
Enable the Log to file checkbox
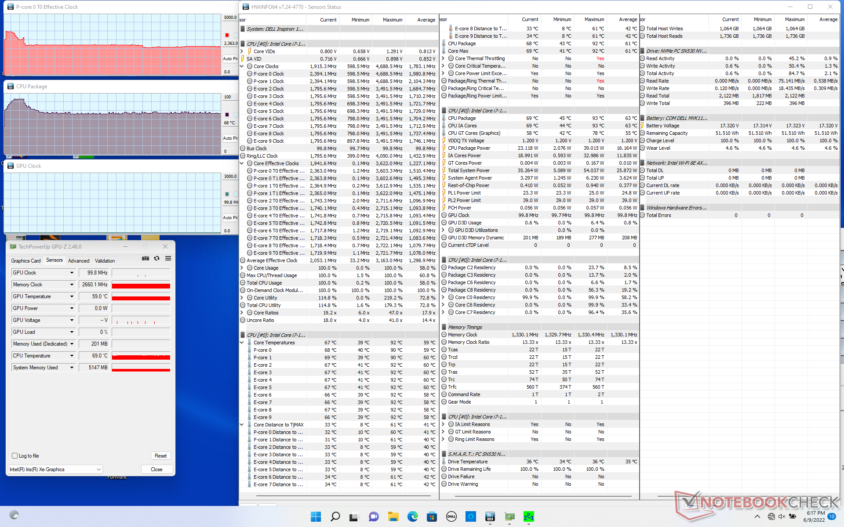click(x=15, y=456)
